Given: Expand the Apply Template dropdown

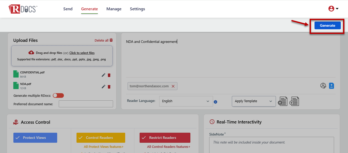Looking at the screenshot, I should tap(253, 101).
